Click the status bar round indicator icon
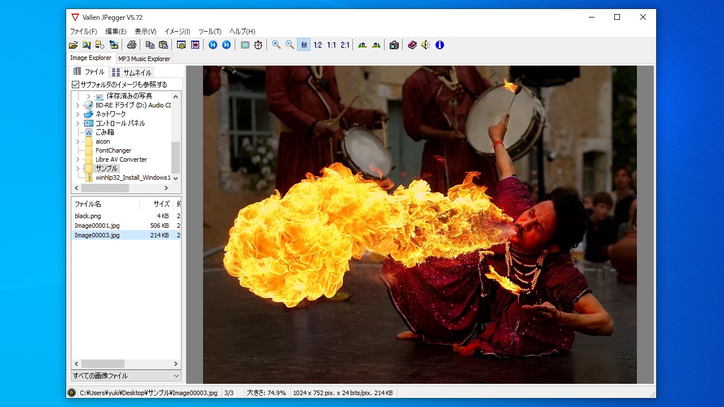Viewport: 724px width, 407px height. [x=72, y=393]
